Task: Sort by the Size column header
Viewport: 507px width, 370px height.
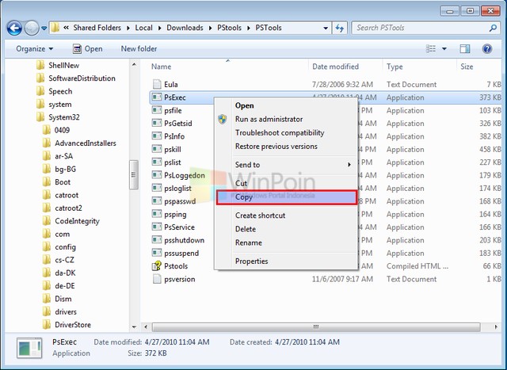Action: tap(479, 67)
